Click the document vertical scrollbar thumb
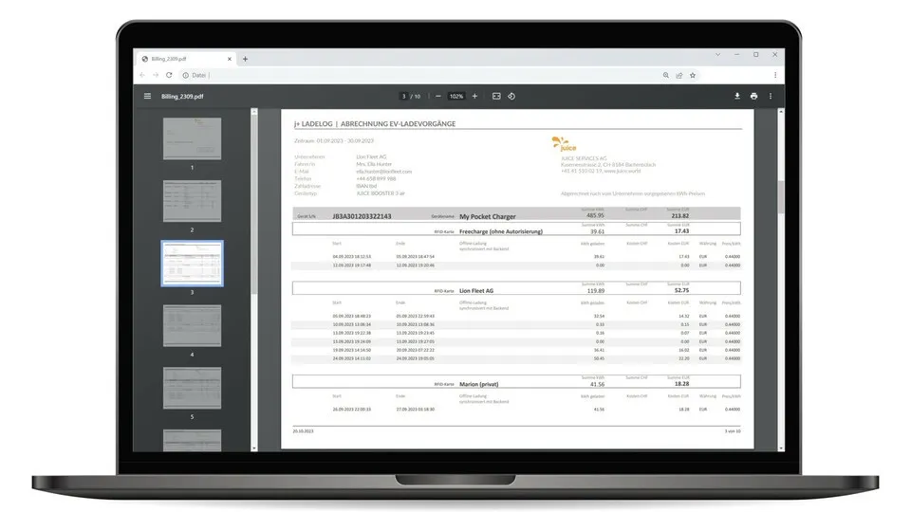The image size is (911, 512). coord(781,197)
